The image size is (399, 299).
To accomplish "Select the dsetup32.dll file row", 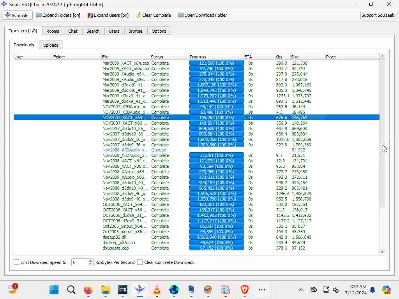I will (196, 237).
